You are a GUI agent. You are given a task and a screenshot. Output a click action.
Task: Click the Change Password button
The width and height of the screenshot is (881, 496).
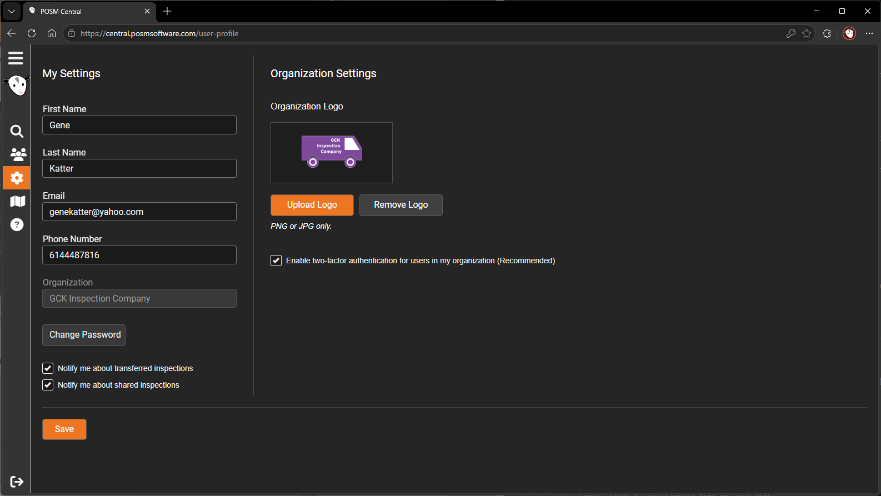84,335
